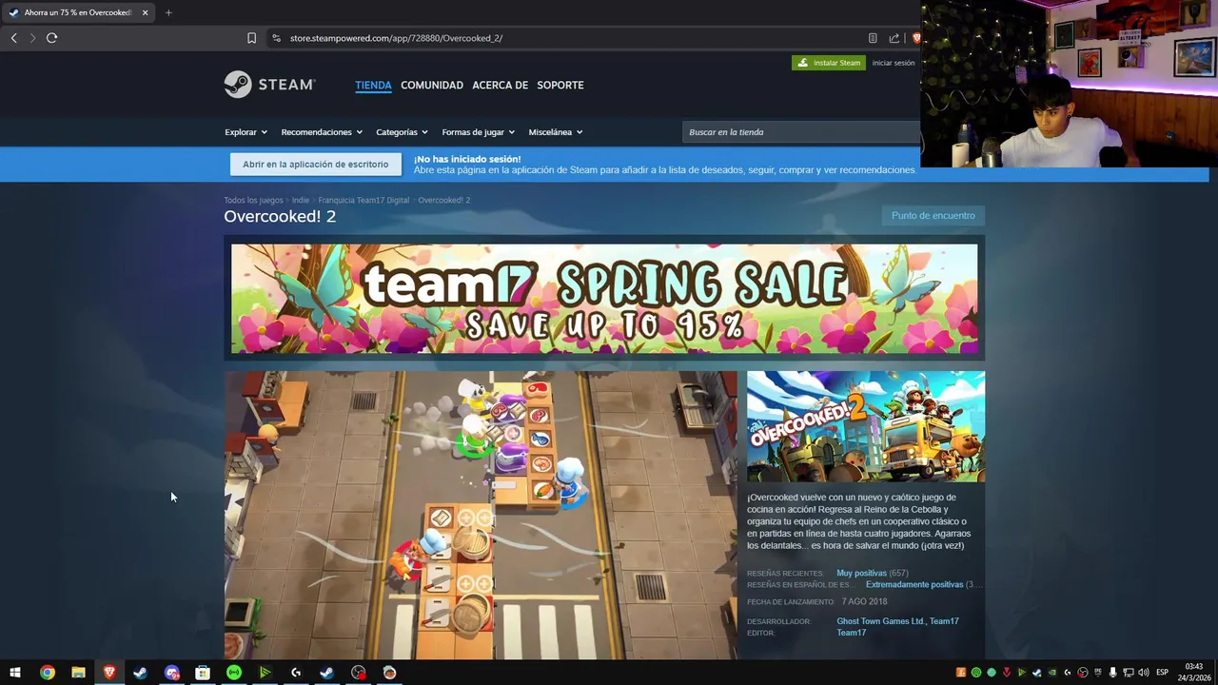
Task: Click the microphone icon in the system tray
Action: [x=1112, y=673]
